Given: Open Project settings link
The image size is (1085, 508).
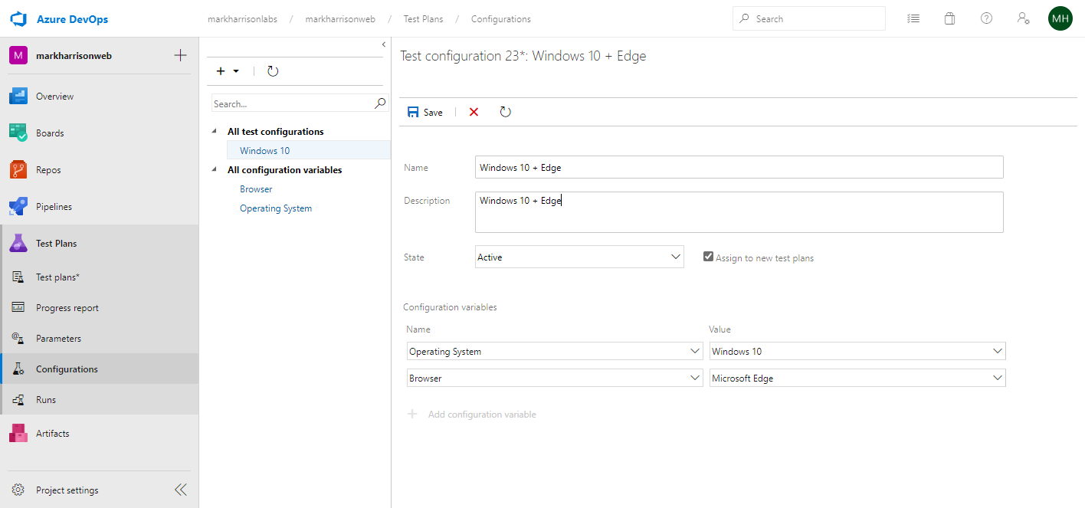Looking at the screenshot, I should pyautogui.click(x=67, y=490).
